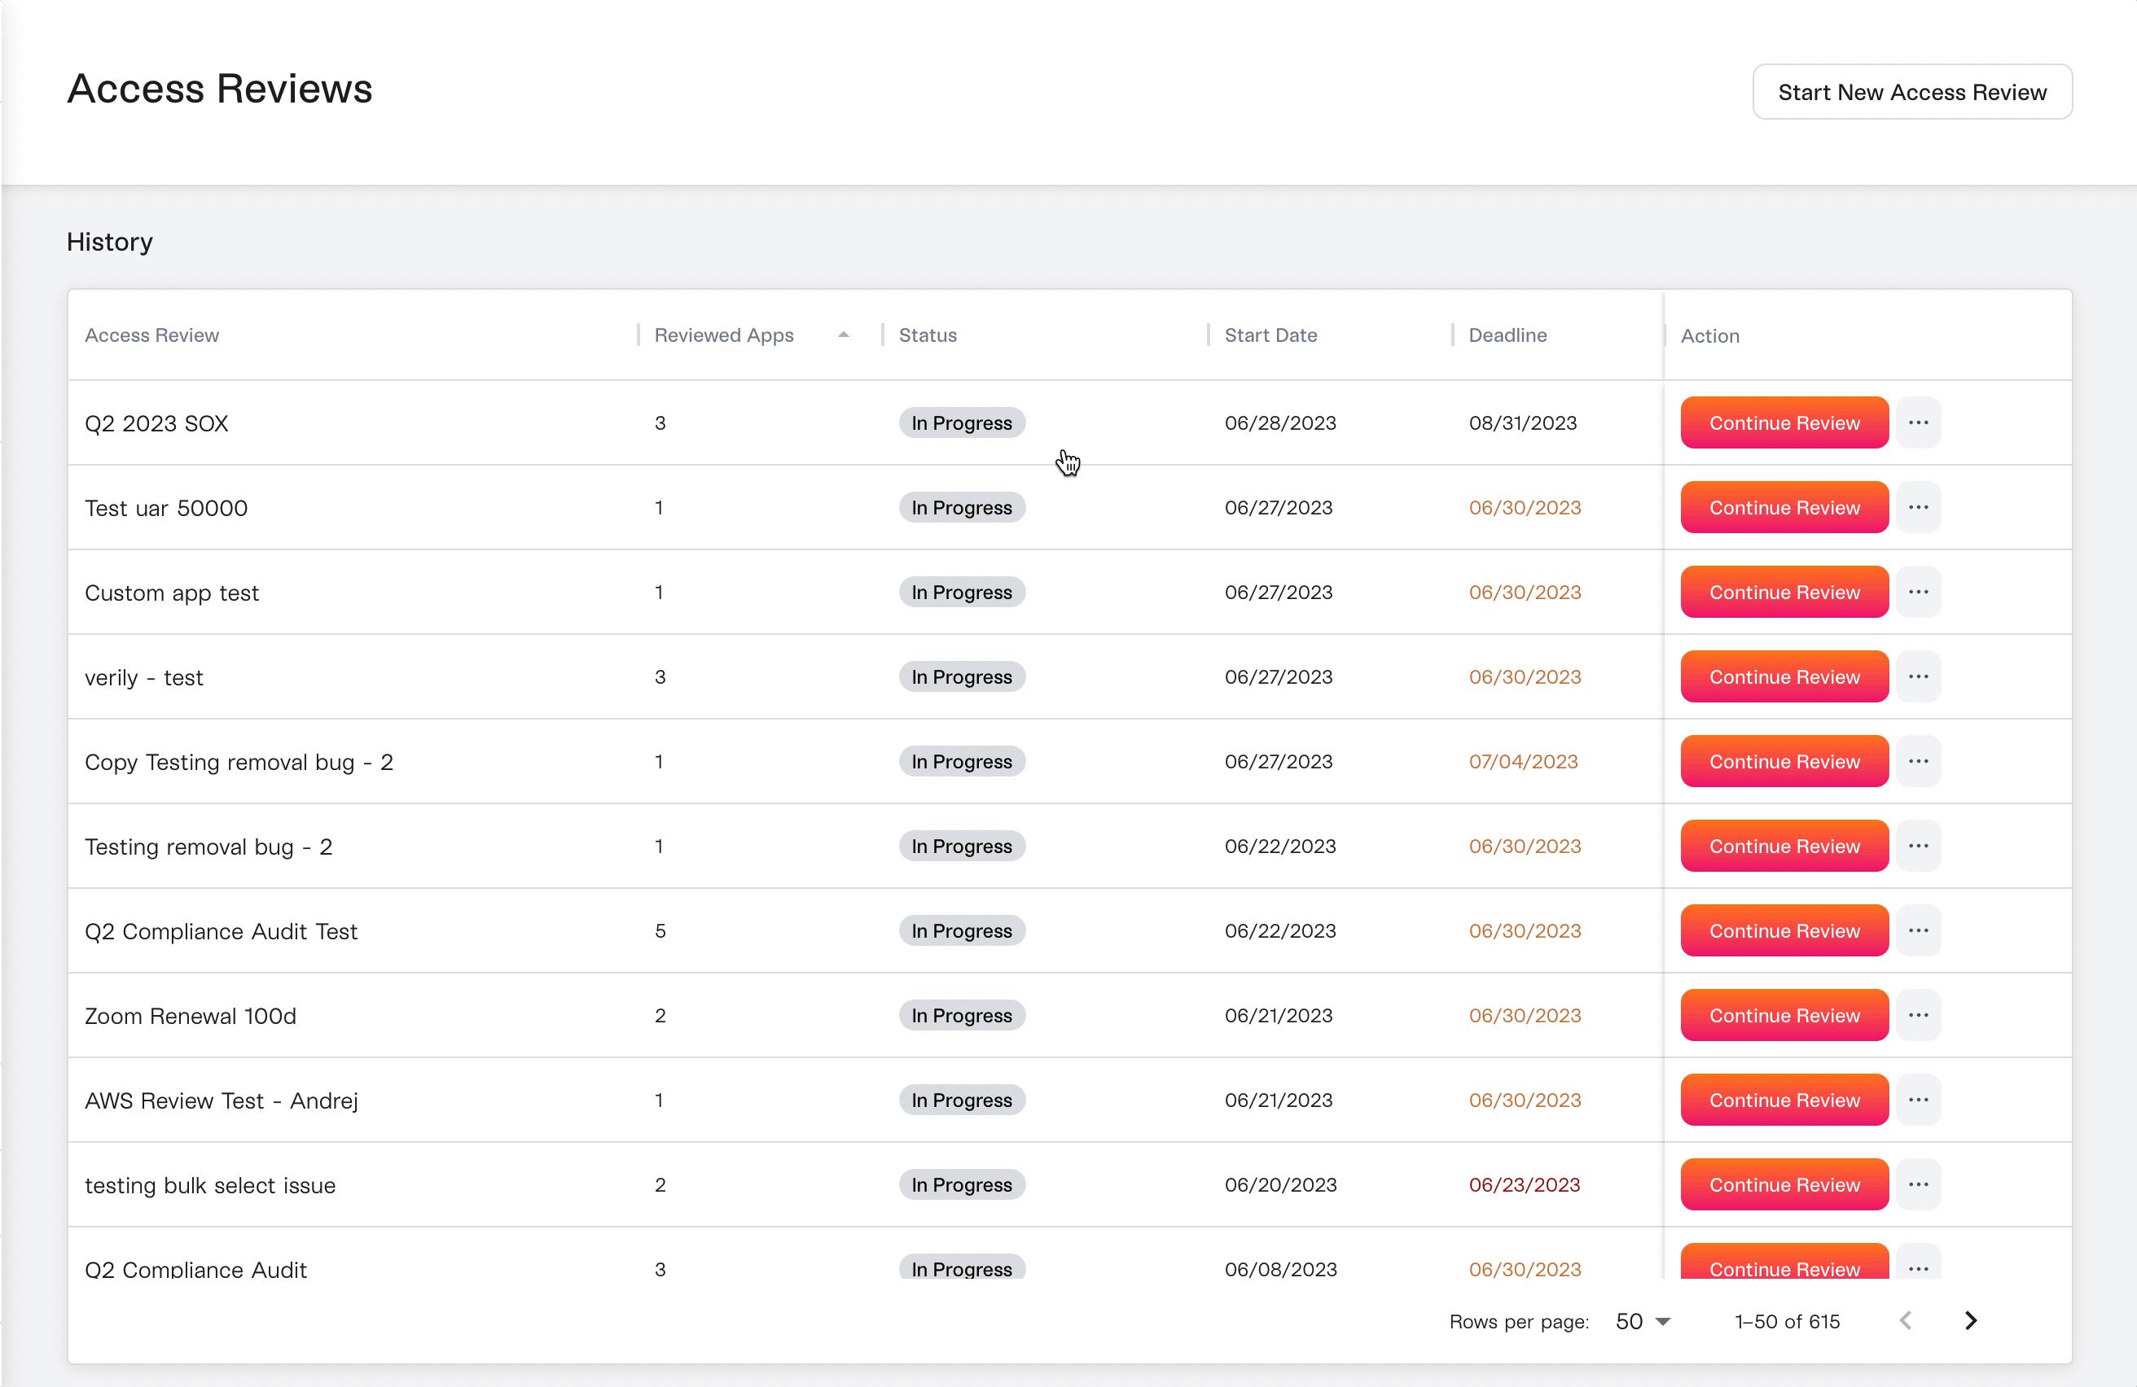Sort by Start Date column header
This screenshot has height=1387, width=2137.
click(1270, 335)
